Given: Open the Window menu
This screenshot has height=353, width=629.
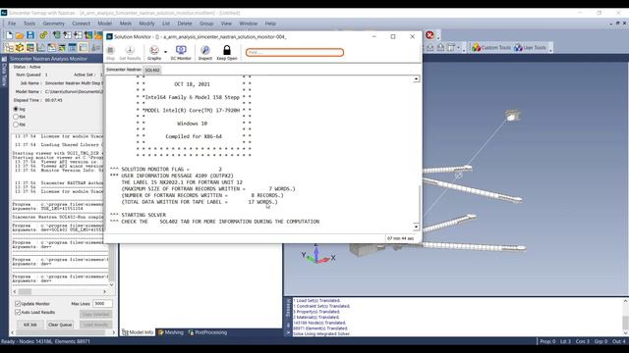Looking at the screenshot, I should click(249, 24).
